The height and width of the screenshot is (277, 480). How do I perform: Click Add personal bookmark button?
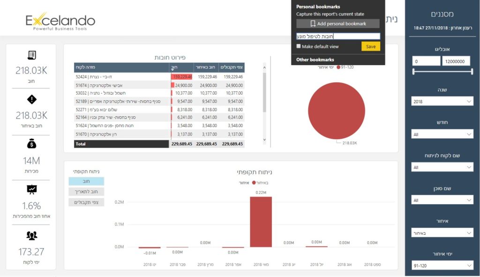click(337, 23)
